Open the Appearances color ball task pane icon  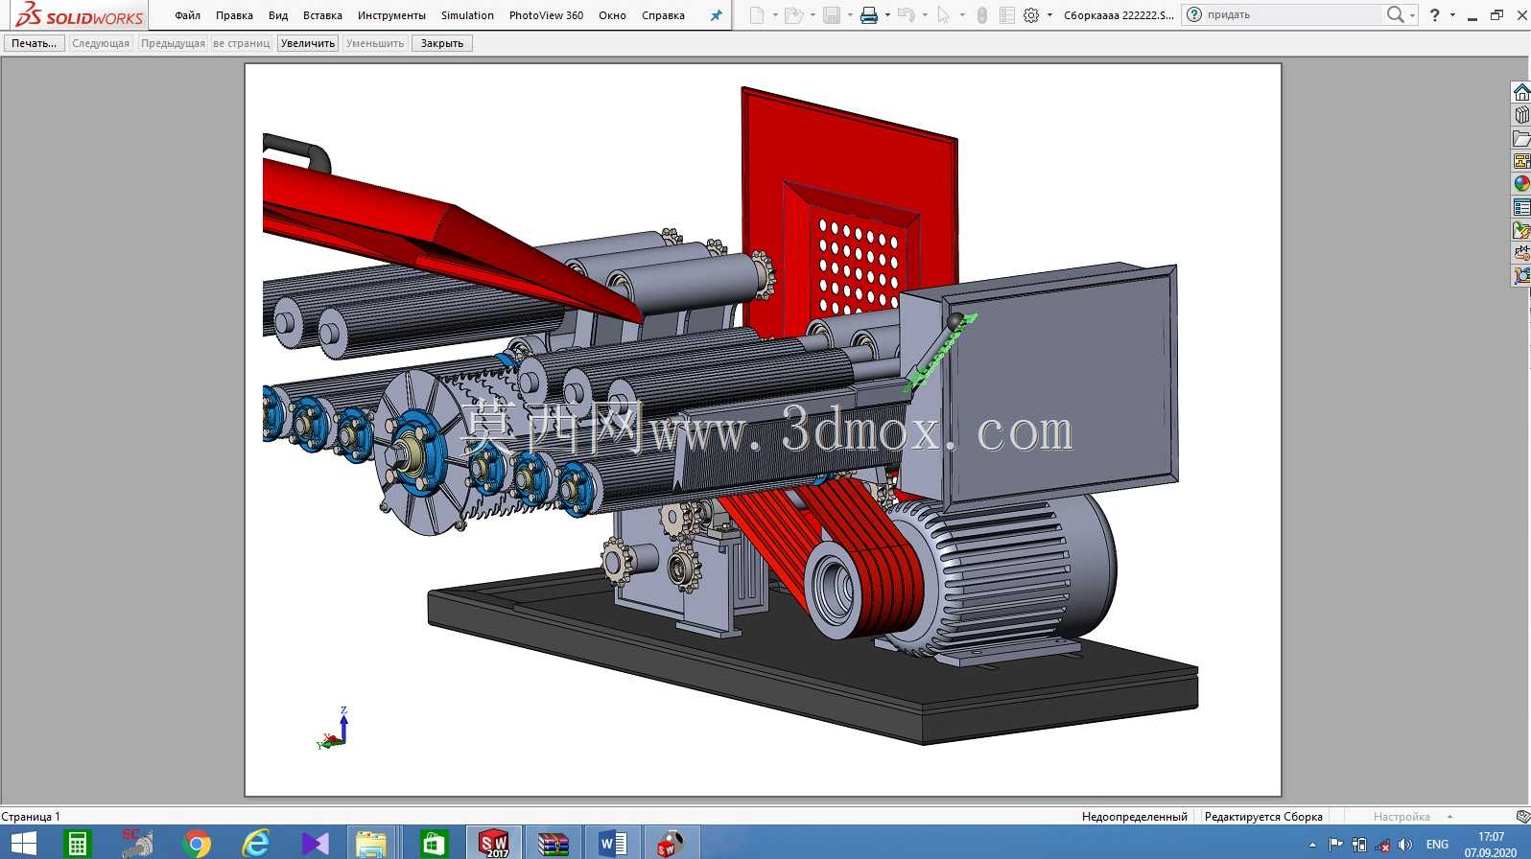[1521, 184]
